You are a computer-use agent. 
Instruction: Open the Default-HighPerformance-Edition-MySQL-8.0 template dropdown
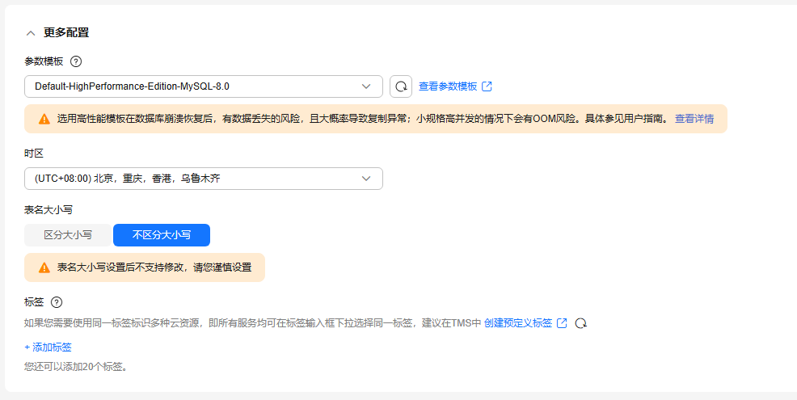point(194,86)
